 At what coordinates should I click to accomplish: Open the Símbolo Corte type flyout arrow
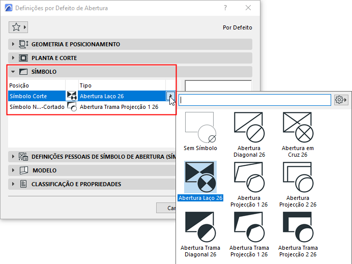coord(170,96)
